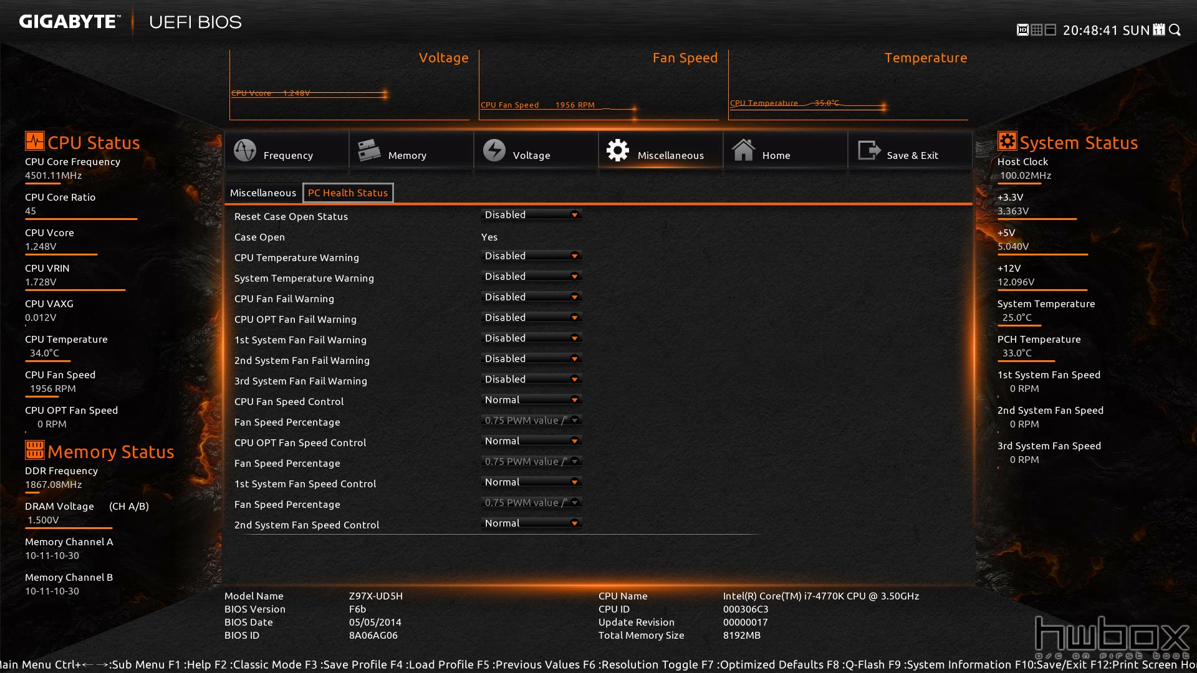
Task: Click the Case Open value Yes
Action: [489, 237]
